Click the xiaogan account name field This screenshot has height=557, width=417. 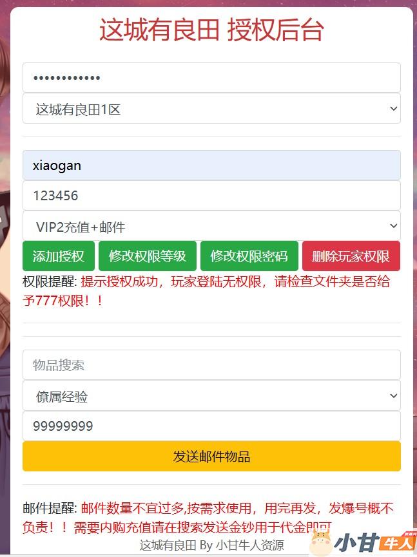pyautogui.click(x=211, y=165)
